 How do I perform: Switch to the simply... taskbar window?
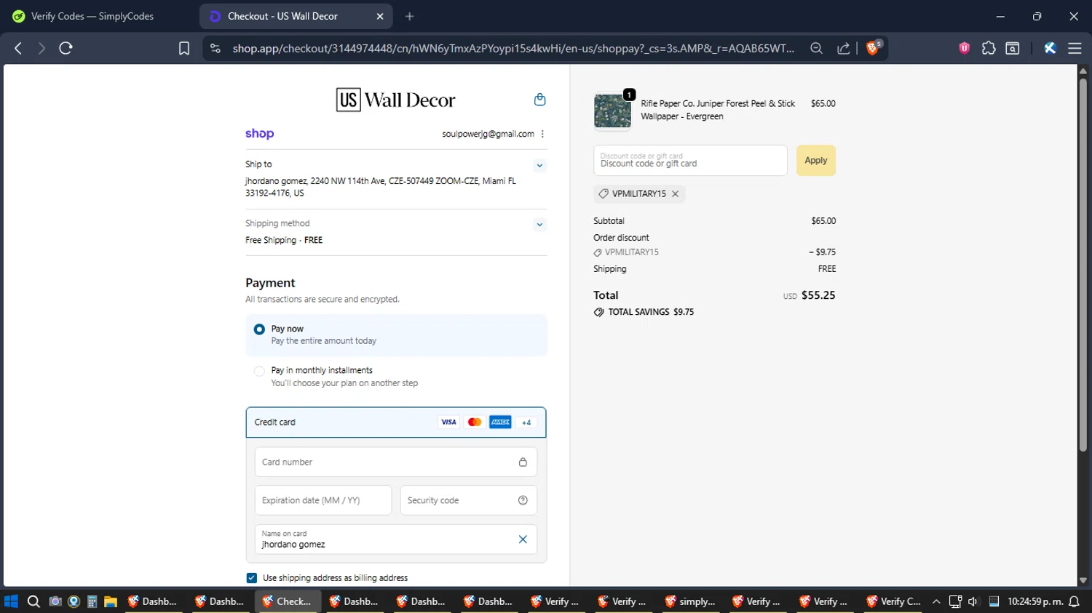[x=691, y=601]
